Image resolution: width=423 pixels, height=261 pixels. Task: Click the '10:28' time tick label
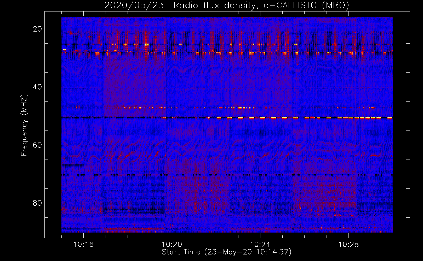[x=348, y=245]
